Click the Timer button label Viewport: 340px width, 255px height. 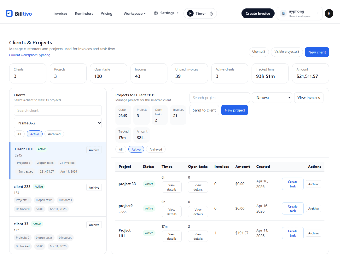pyautogui.click(x=201, y=13)
